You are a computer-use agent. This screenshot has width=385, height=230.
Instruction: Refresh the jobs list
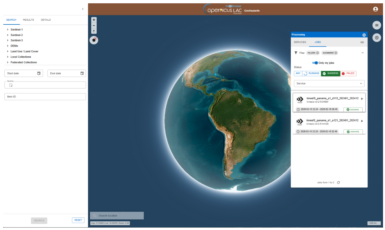pyautogui.click(x=339, y=182)
